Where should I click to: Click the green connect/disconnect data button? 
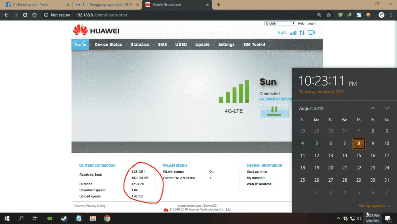274,110
